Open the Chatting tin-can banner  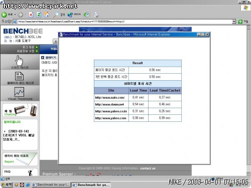[x=20, y=110]
